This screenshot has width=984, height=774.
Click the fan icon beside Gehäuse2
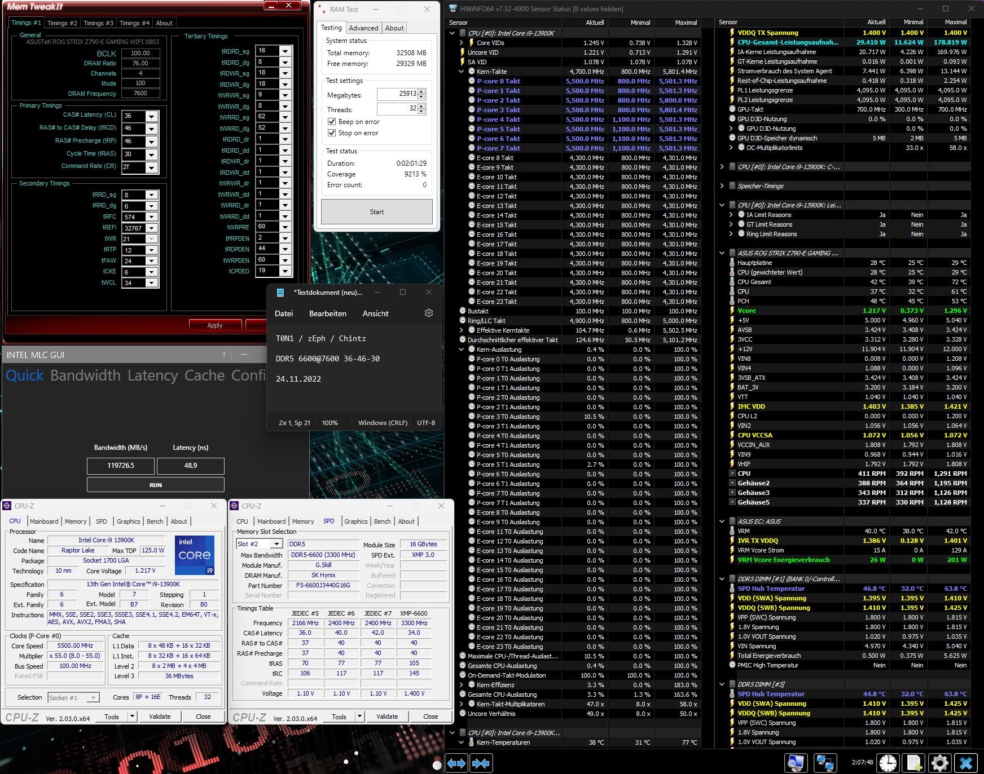coord(732,483)
